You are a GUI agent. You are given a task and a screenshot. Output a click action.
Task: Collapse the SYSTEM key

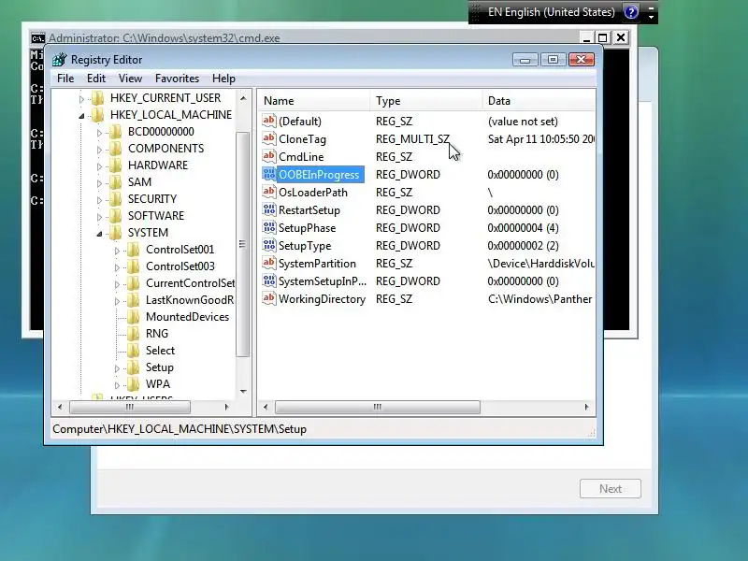pyautogui.click(x=99, y=234)
